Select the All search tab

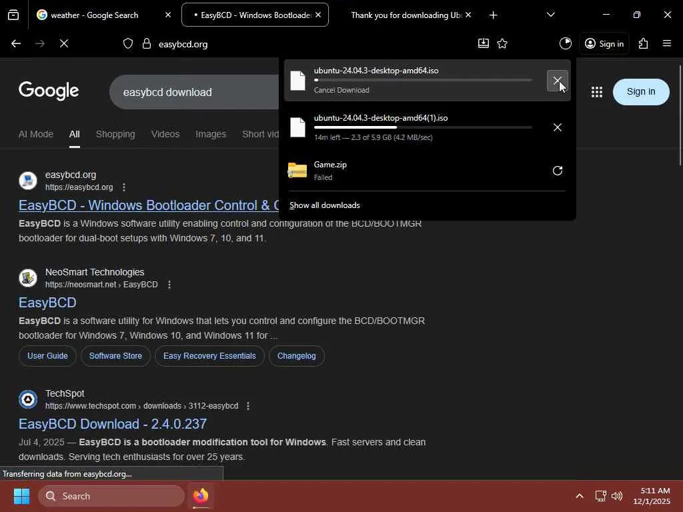75,134
